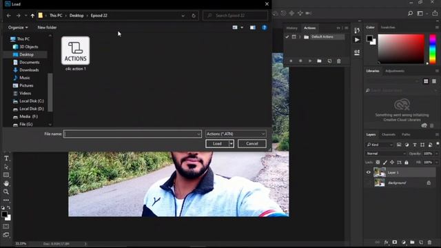The height and width of the screenshot is (248, 441).
Task: Toggle Layer 1 visibility eye
Action: point(369,172)
